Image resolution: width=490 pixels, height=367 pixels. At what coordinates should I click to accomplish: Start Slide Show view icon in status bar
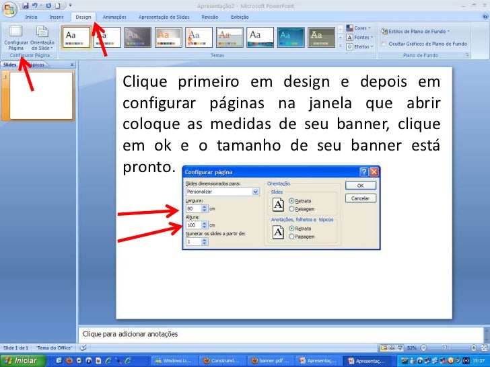[x=400, y=348]
